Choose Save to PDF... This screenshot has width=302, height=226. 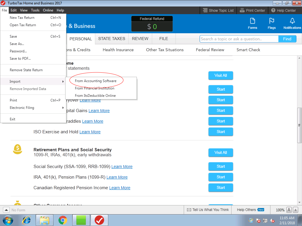33,59
